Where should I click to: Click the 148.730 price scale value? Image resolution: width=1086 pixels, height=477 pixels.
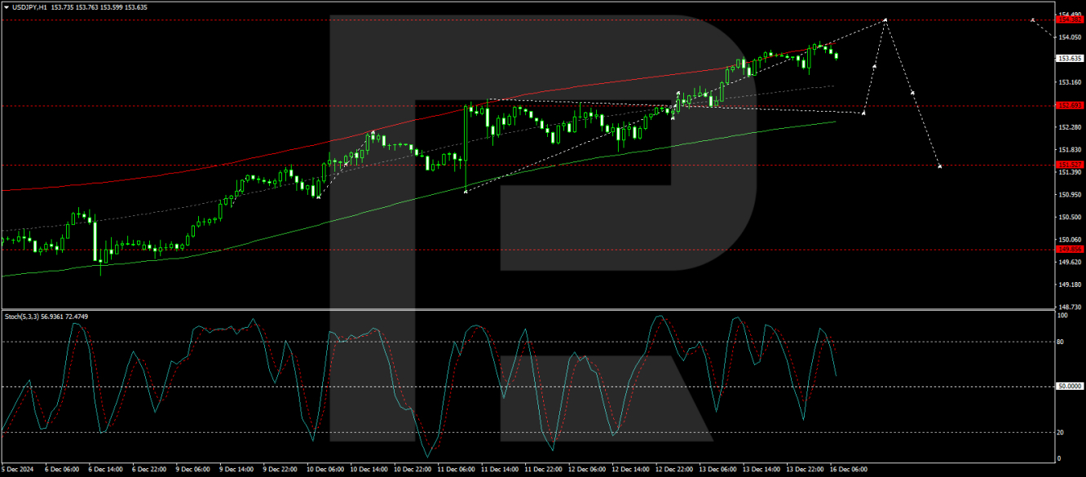click(x=1070, y=307)
